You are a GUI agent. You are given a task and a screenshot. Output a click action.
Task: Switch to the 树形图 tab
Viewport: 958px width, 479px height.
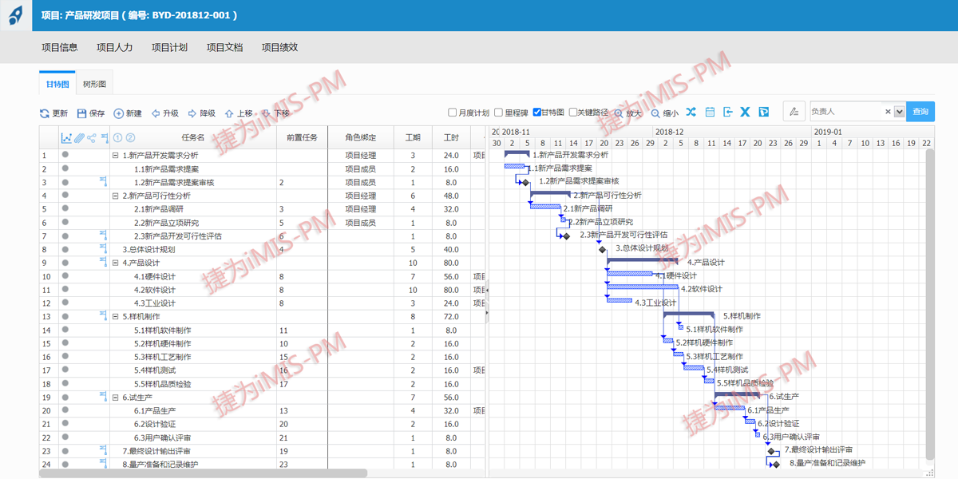tap(94, 84)
